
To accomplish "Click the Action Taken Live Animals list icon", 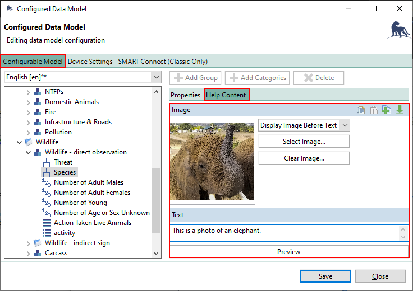I will (47, 223).
